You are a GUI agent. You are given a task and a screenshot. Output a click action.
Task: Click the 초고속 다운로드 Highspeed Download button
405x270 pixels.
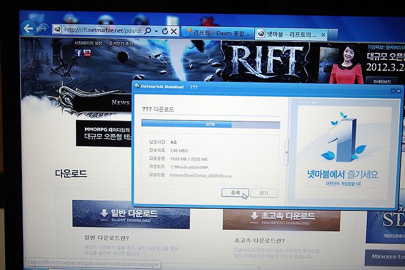281,219
